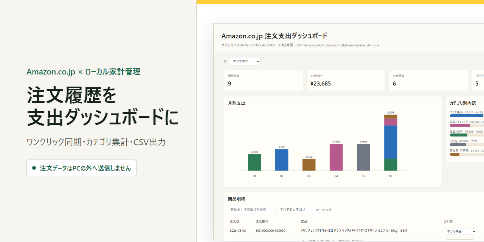Open the すべてのカテゴリ filter dropdown
The height and width of the screenshot is (242, 484).
[x=298, y=209]
